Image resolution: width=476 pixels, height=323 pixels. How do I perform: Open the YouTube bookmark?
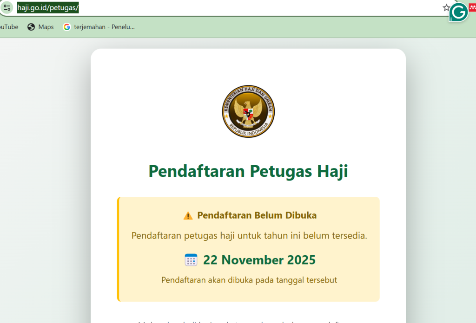pyautogui.click(x=8, y=27)
